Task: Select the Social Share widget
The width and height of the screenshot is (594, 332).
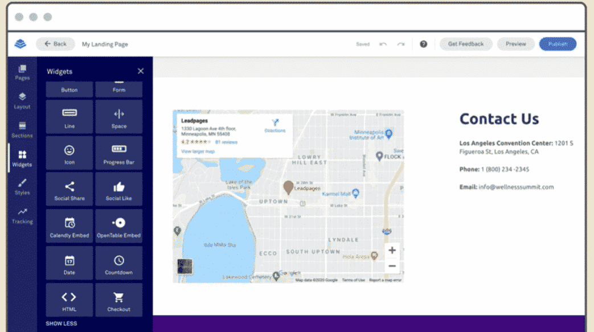Action: 69,190
